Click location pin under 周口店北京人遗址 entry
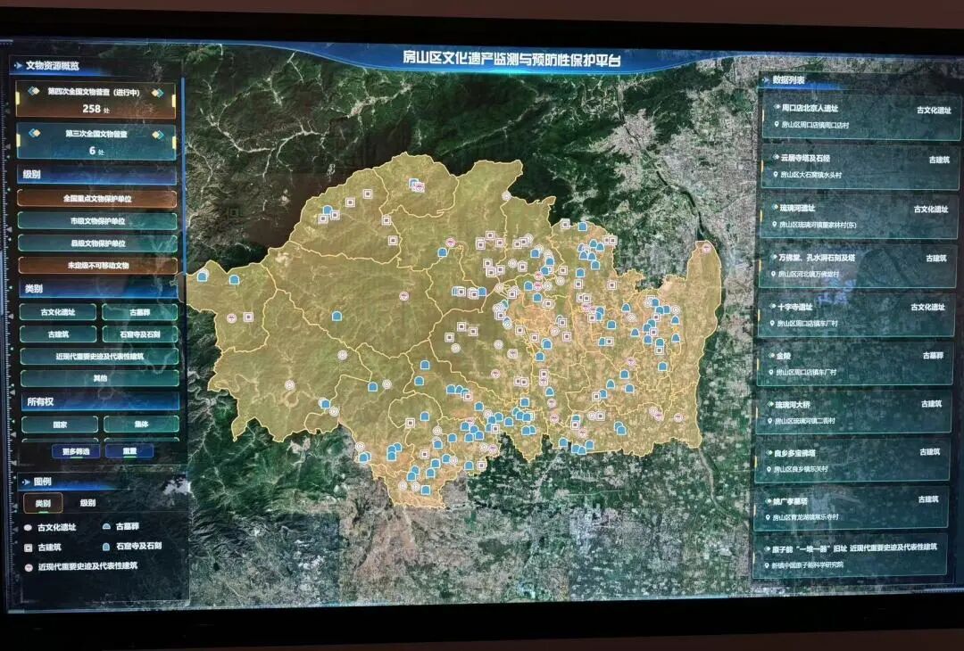 (x=769, y=127)
